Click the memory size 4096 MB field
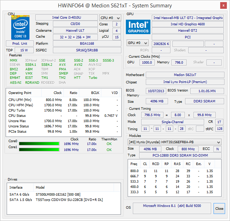230x221 pixels. click(157, 101)
